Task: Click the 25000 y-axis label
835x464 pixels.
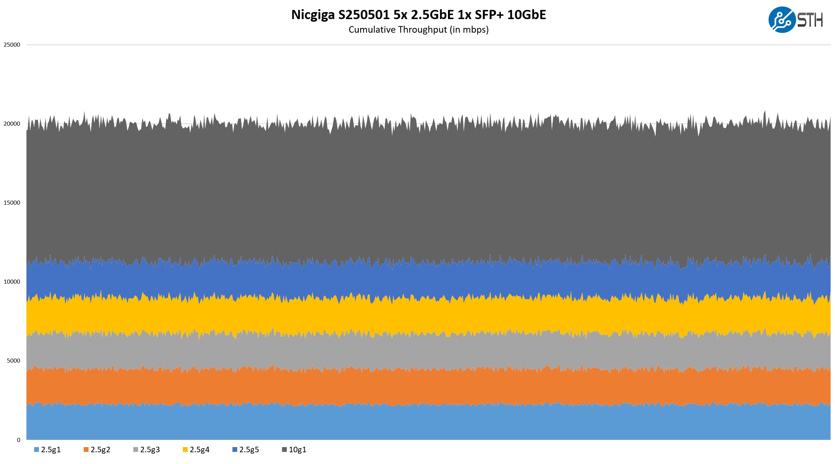Action: point(12,45)
